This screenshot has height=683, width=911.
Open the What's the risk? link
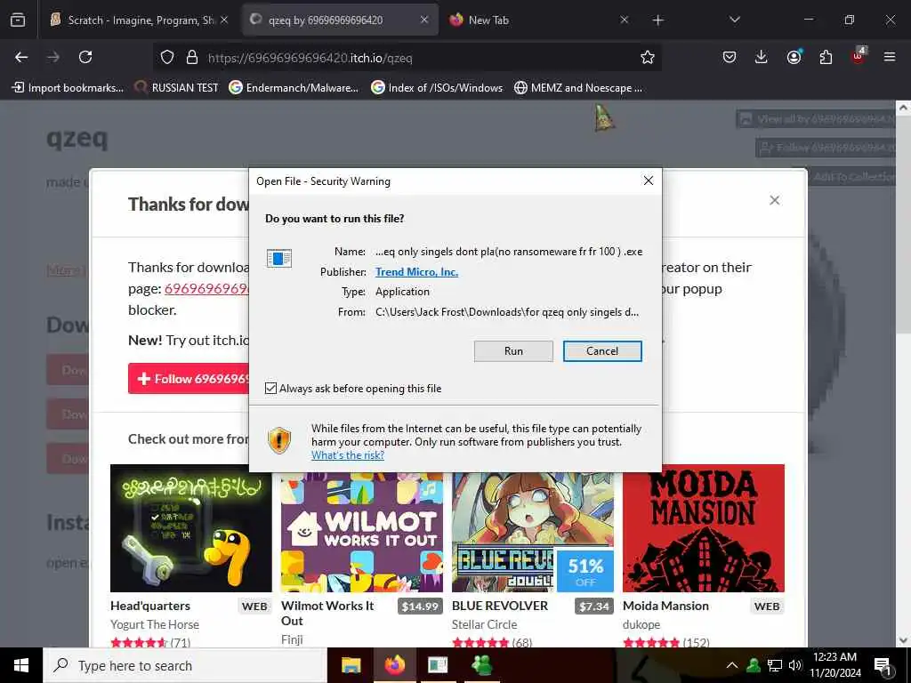(348, 455)
